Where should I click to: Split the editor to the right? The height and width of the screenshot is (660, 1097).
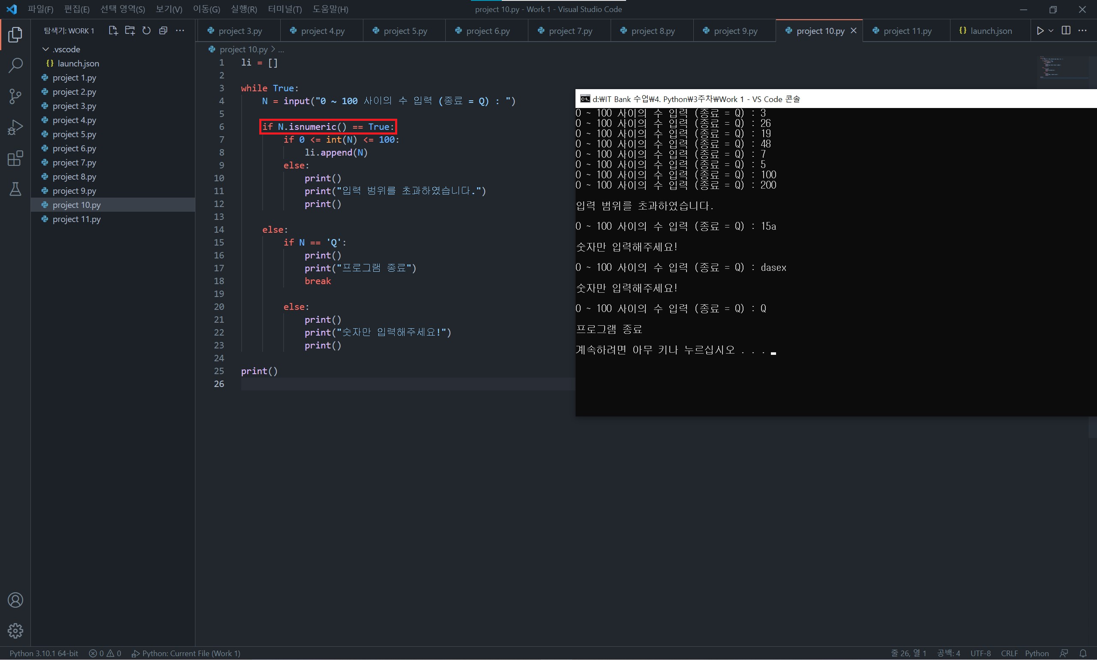[1066, 30]
